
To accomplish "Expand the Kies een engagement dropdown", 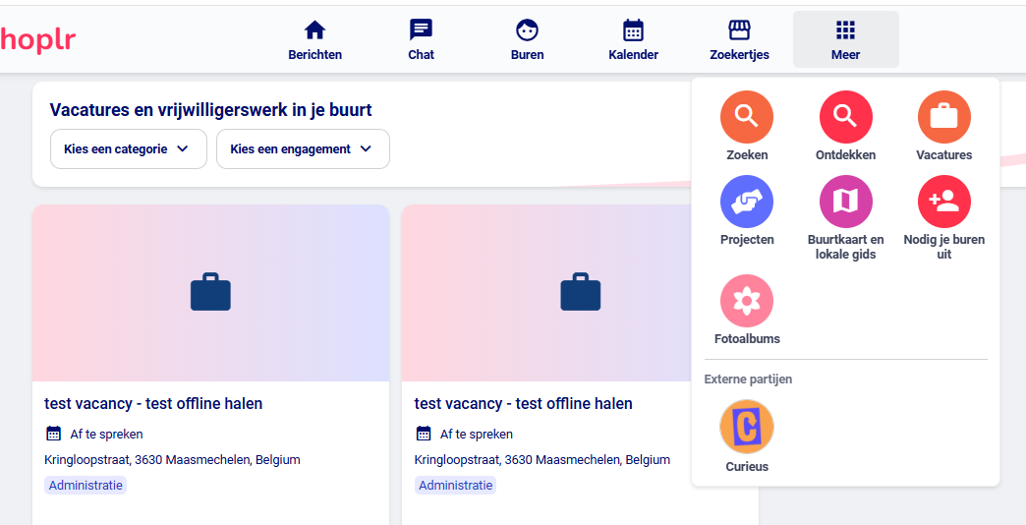I will [x=303, y=149].
